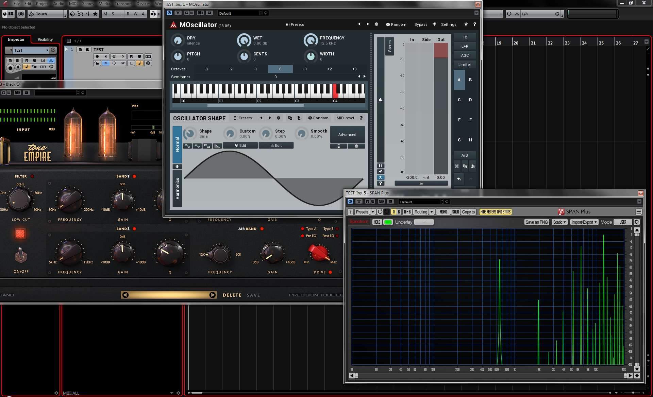Viewport: 653px width, 397px height.
Task: Open the Routing dropdown arrow
Action: pos(432,212)
